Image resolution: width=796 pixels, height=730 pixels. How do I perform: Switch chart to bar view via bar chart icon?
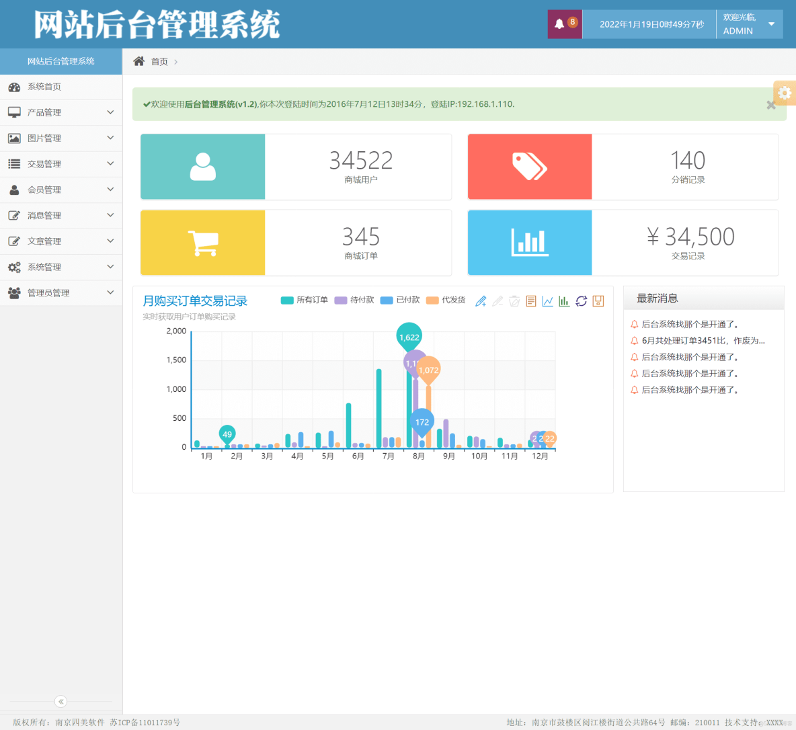coord(563,301)
